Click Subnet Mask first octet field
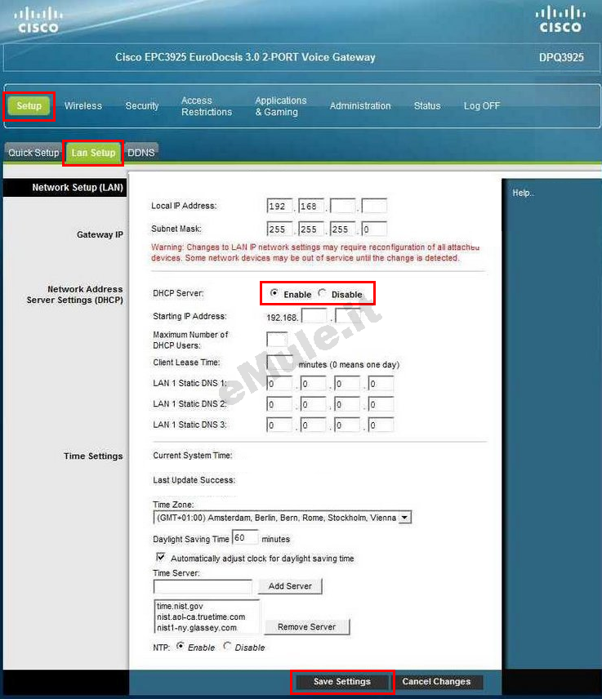The image size is (602, 699). click(x=279, y=229)
